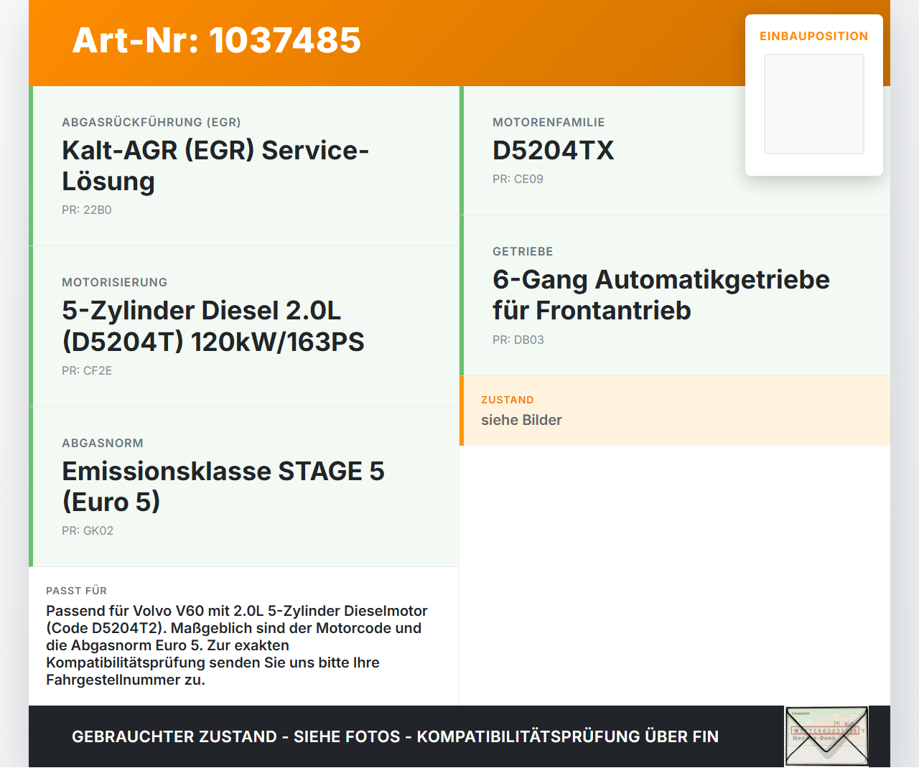Click the PR: DB03 code
Image resolution: width=919 pixels, height=768 pixels.
point(518,340)
